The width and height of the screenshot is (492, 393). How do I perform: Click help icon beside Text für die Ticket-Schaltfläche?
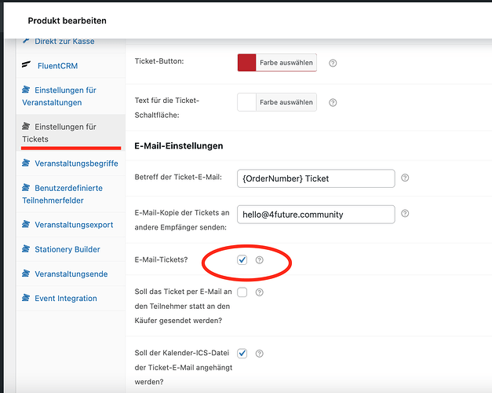[x=333, y=102]
